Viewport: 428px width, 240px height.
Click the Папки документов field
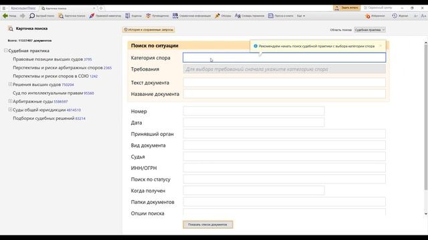[x=284, y=202]
